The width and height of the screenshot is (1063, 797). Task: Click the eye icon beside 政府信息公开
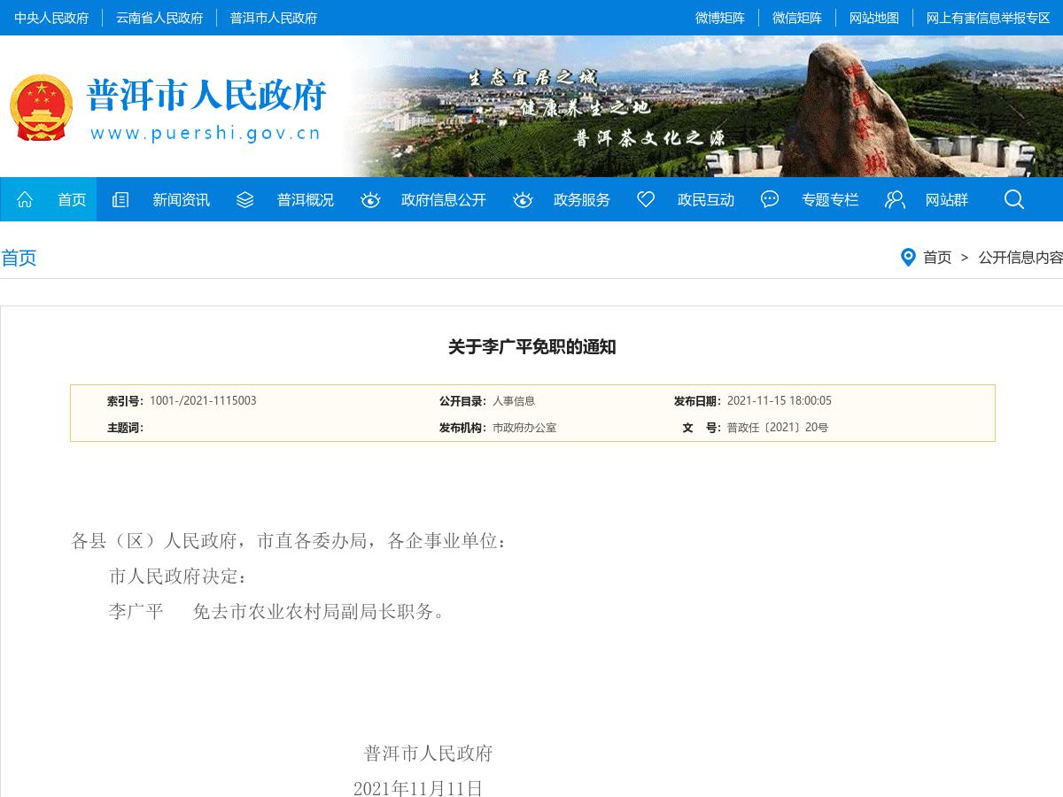tap(370, 199)
